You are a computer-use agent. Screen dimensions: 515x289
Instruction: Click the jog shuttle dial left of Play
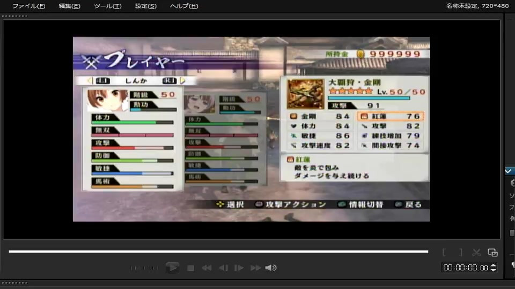pyautogui.click(x=144, y=268)
